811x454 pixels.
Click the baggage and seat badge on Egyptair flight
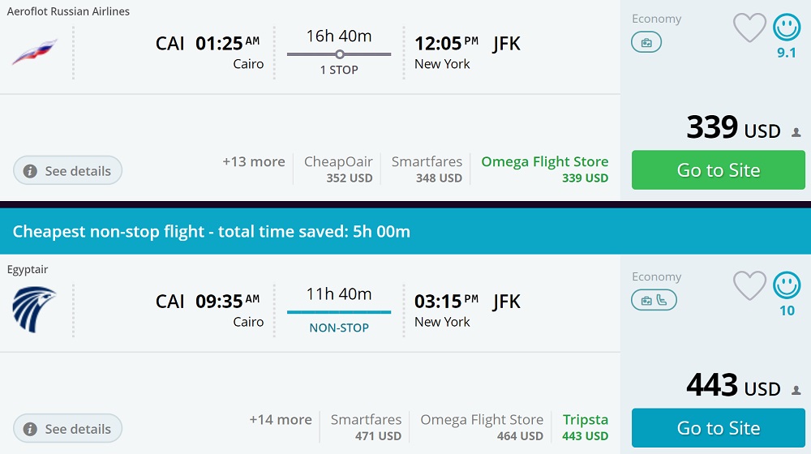(x=654, y=301)
